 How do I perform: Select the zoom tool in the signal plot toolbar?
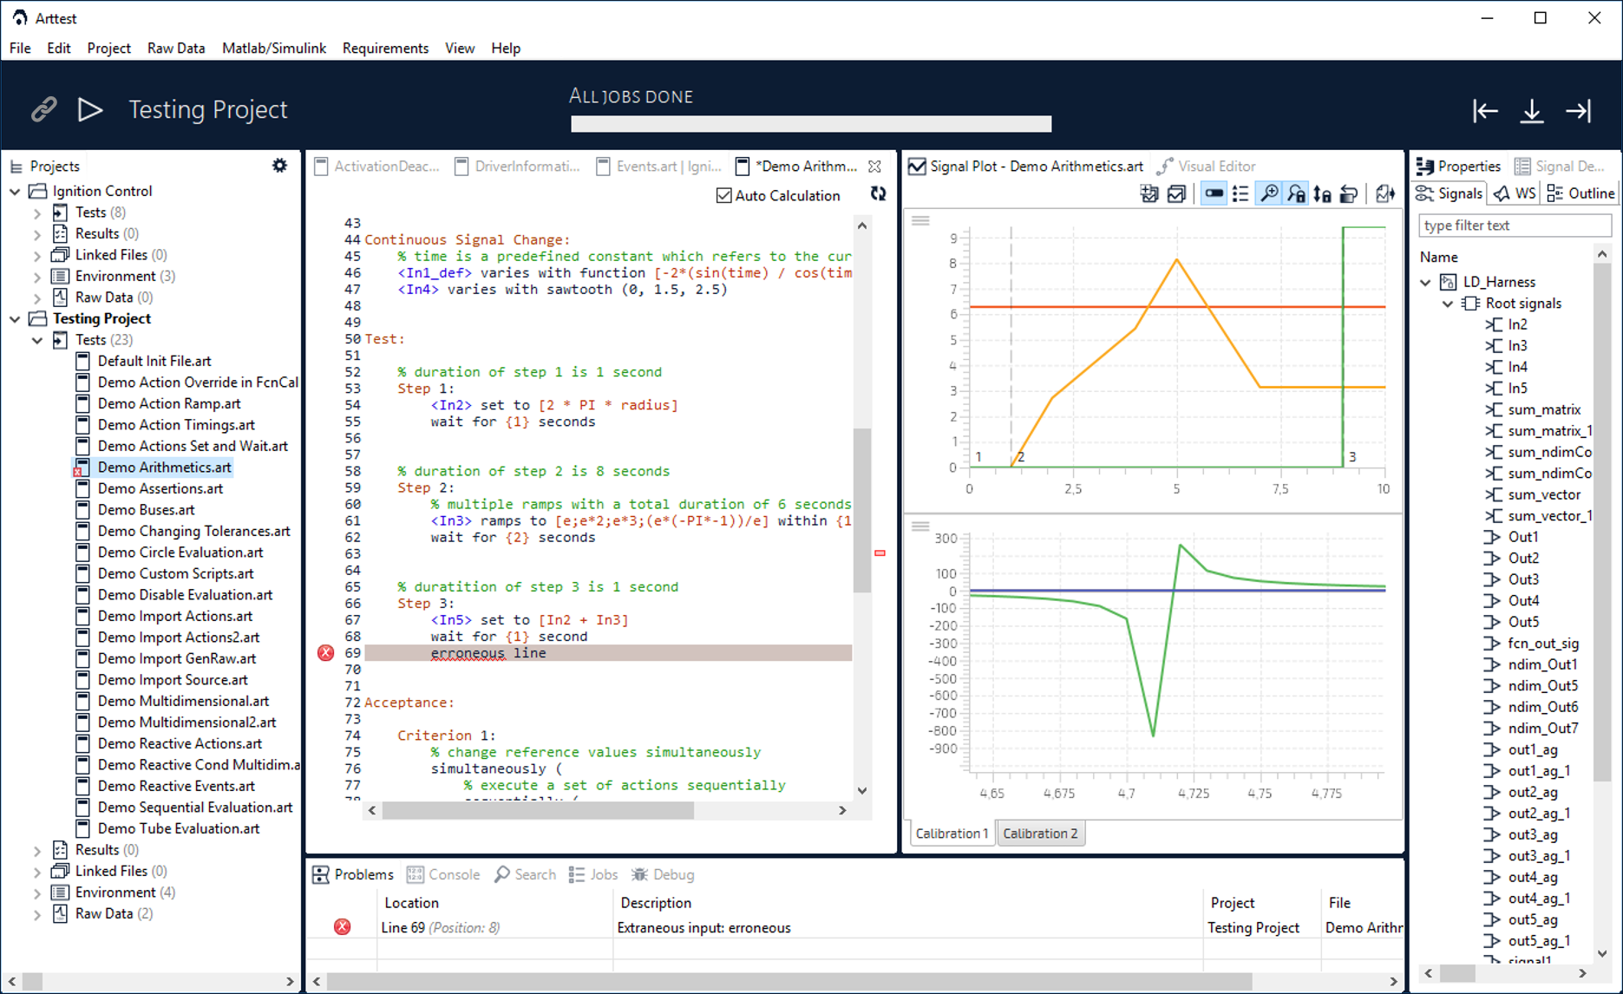pos(1268,194)
